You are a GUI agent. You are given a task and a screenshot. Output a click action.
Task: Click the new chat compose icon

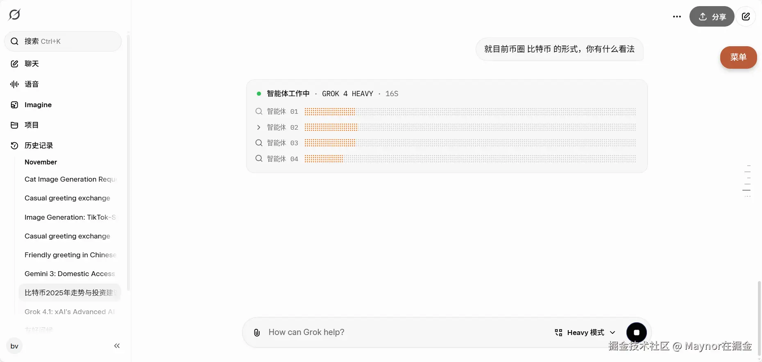(x=746, y=17)
